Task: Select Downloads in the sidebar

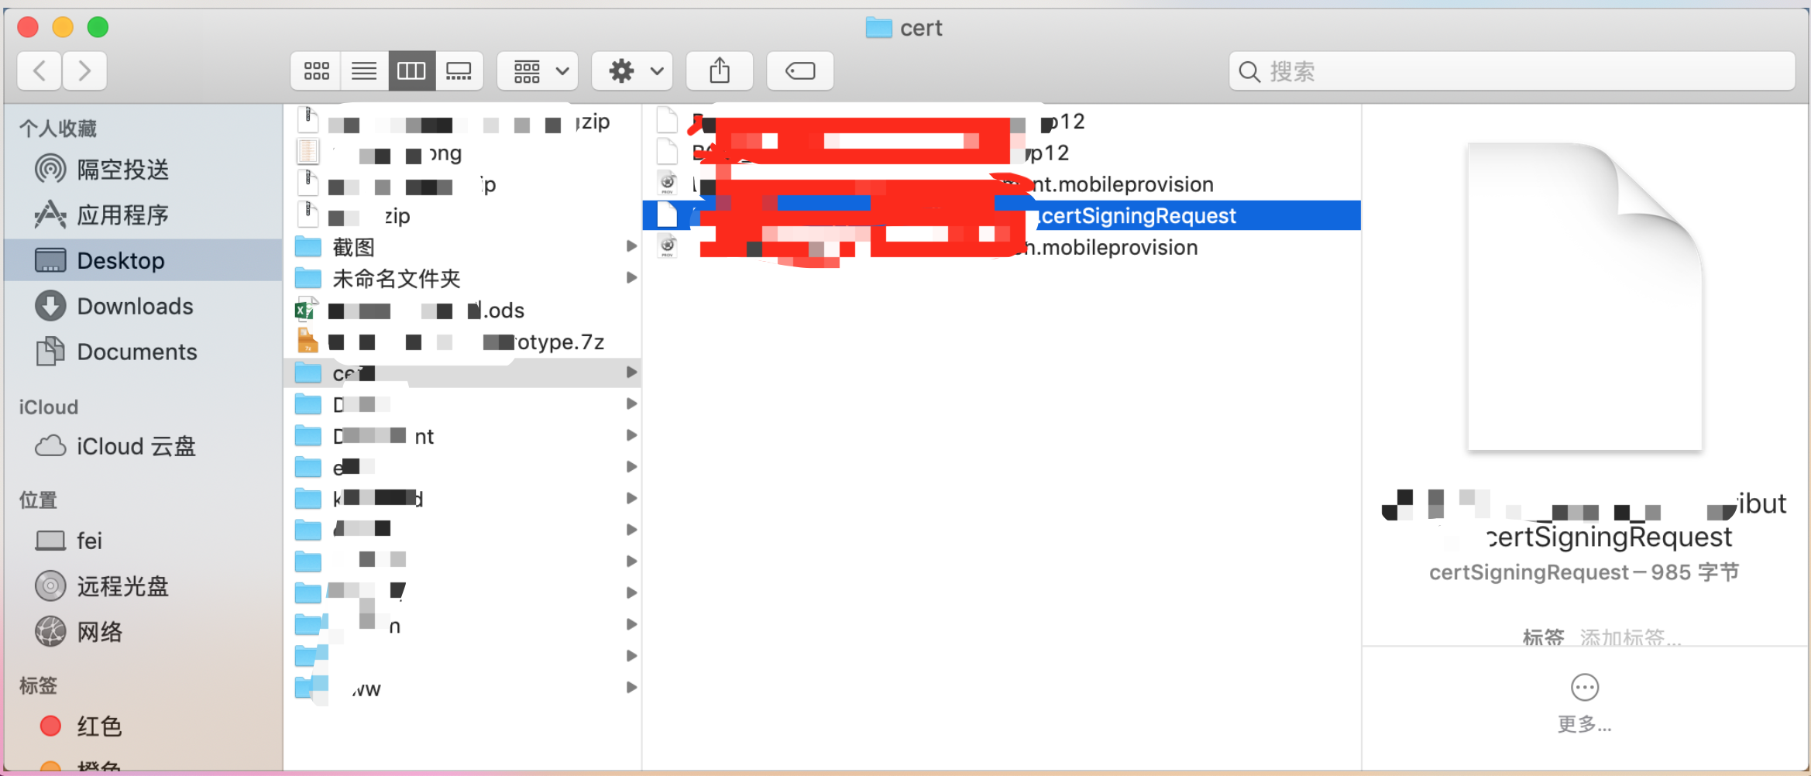Action: click(135, 307)
